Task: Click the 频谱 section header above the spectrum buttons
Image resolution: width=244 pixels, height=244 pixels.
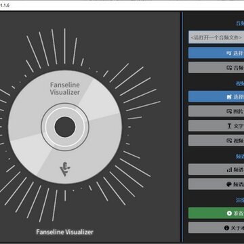Action: coord(240,157)
